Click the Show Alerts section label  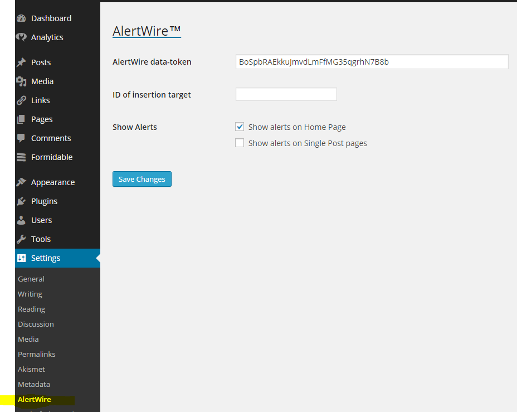[x=134, y=127]
